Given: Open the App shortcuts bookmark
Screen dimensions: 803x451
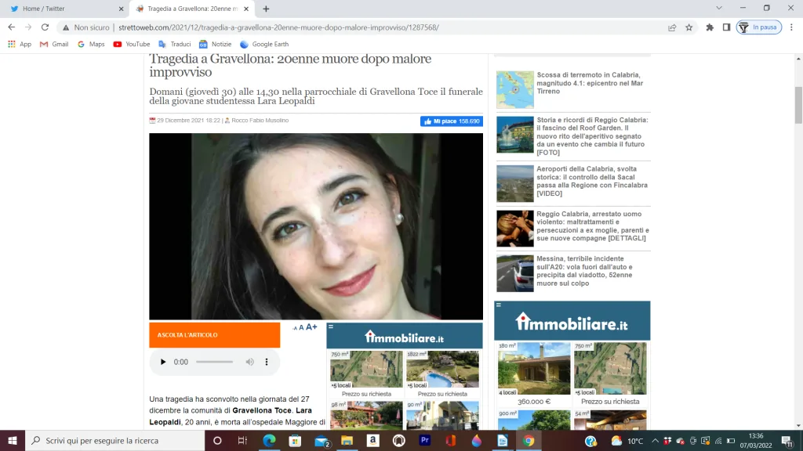Looking at the screenshot, I should [20, 44].
